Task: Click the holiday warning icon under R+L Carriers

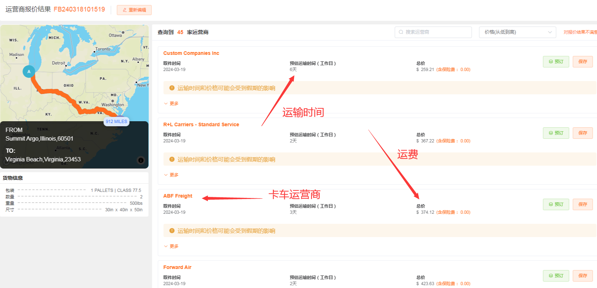Action: click(x=172, y=159)
